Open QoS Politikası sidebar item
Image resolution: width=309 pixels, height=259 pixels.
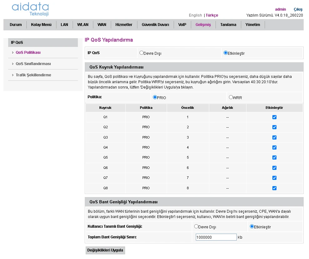[x=28, y=53]
